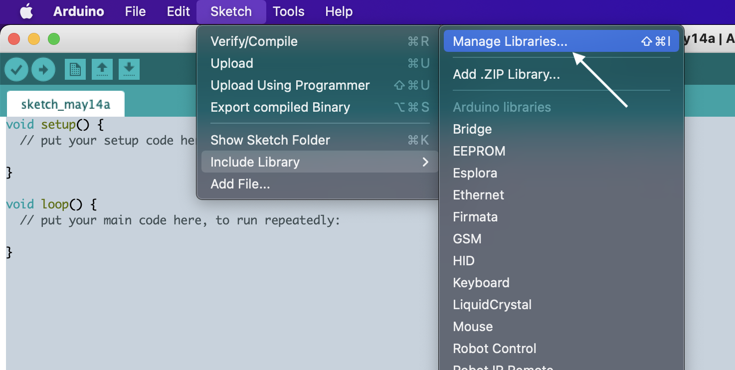Include the Ethernet library
The image size is (735, 370).
[561, 195]
